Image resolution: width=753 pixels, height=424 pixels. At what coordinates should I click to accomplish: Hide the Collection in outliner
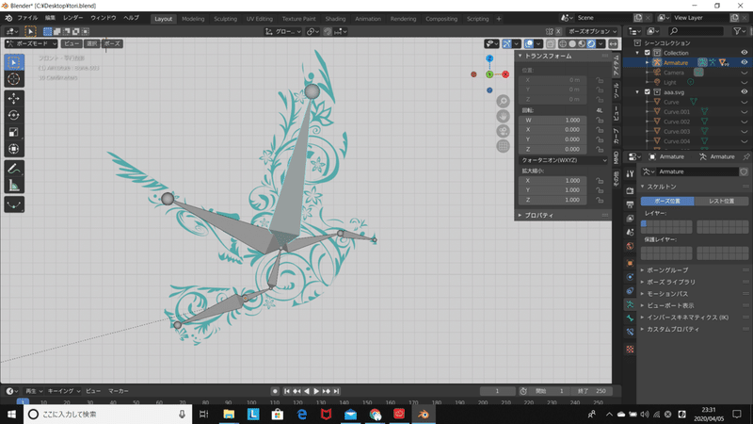point(744,53)
